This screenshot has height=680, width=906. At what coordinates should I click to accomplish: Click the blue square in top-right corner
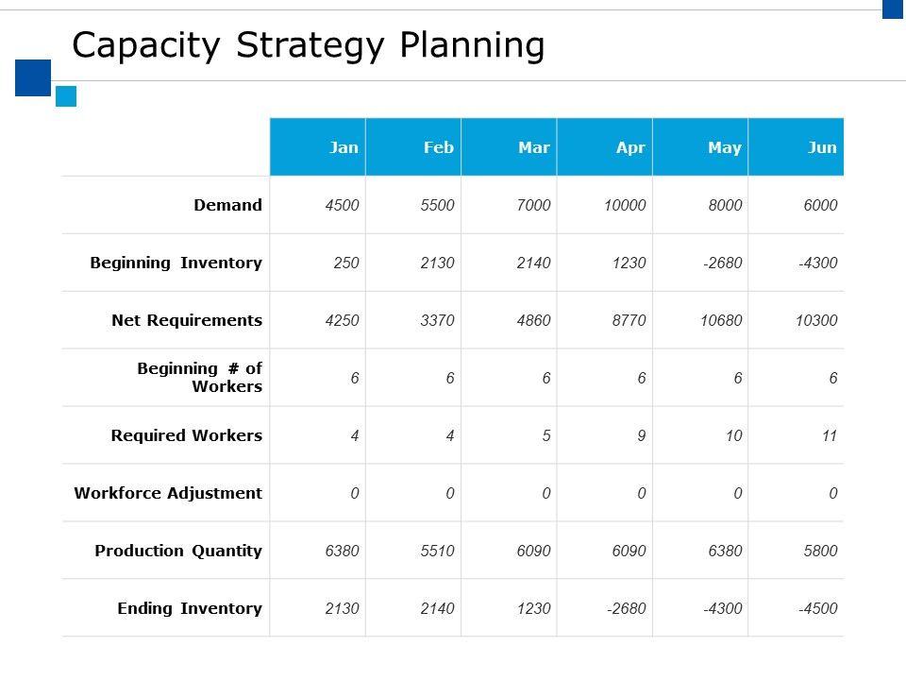point(893,8)
